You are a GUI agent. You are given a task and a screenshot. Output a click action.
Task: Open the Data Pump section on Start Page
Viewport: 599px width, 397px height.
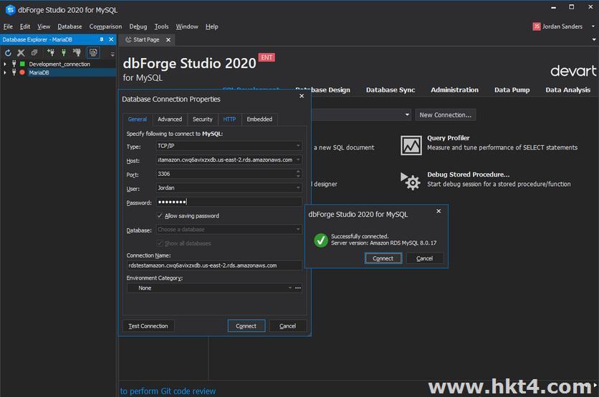(512, 90)
